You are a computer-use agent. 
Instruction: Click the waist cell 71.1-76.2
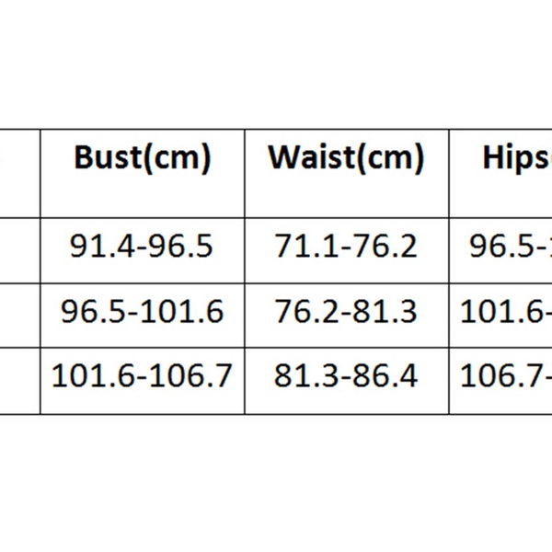(345, 246)
